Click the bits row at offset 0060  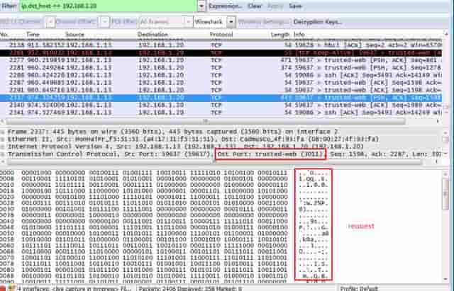tap(155, 246)
